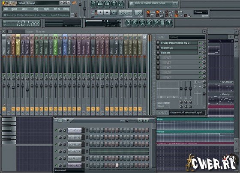
Task: Open the Линия snap dropdown
Action: point(201,12)
